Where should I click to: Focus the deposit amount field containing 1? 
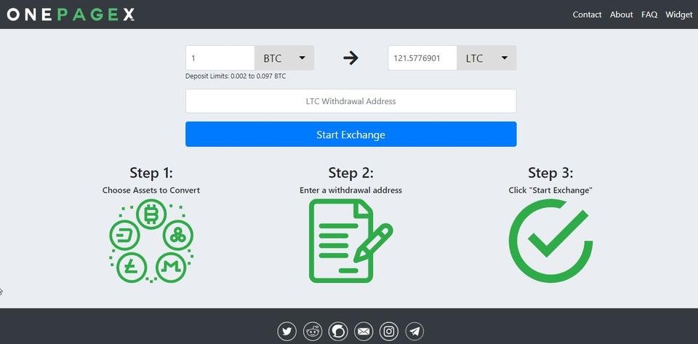coord(220,58)
